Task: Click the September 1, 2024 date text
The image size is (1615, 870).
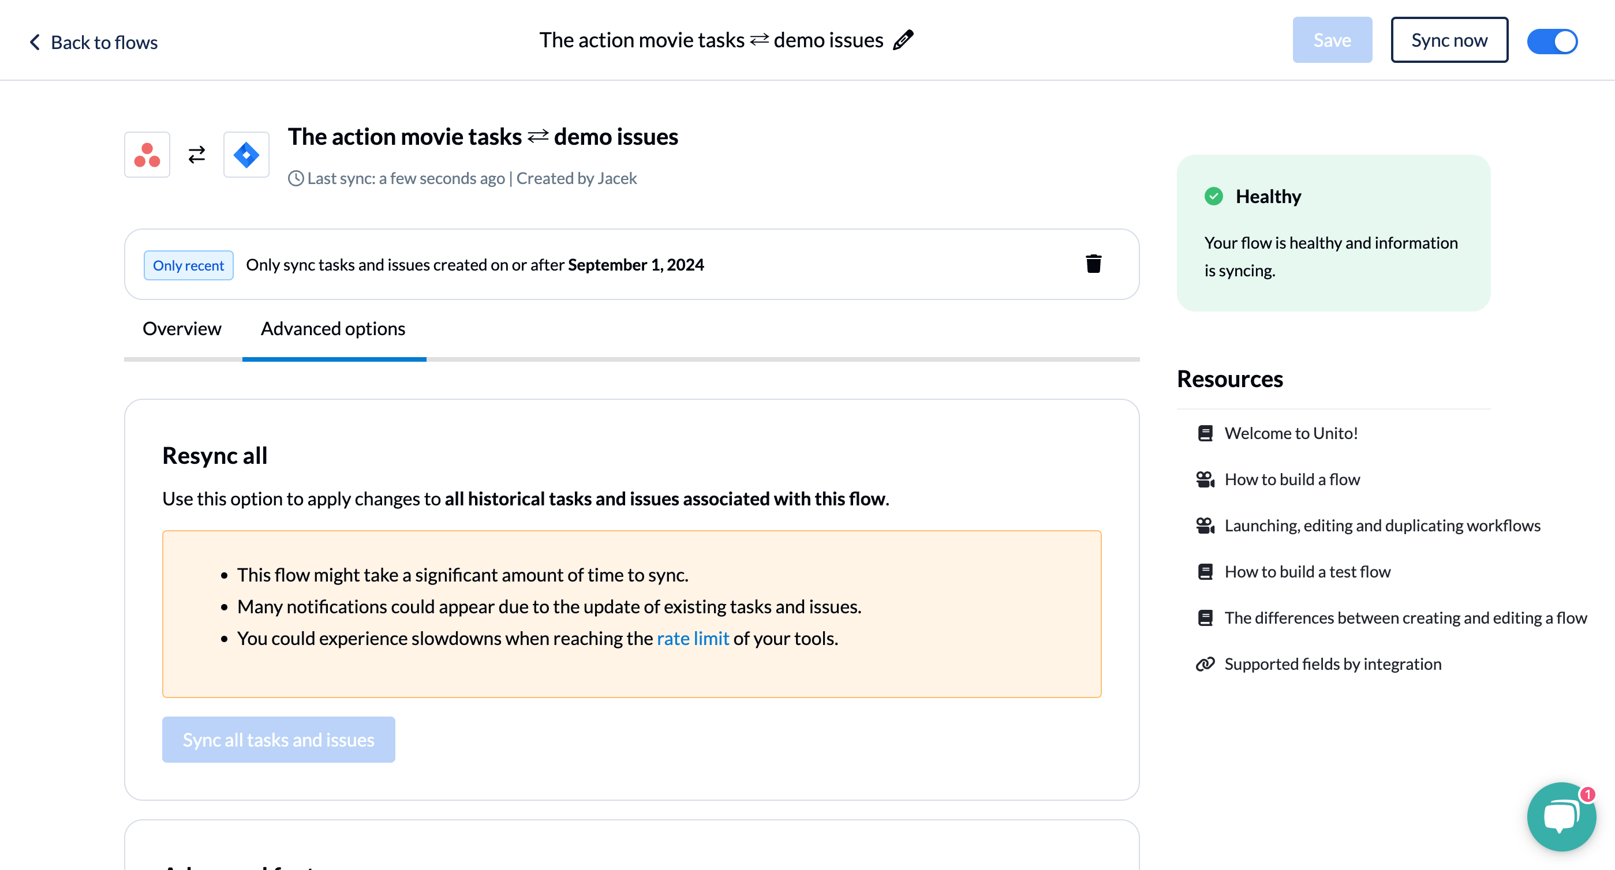Action: pos(635,264)
